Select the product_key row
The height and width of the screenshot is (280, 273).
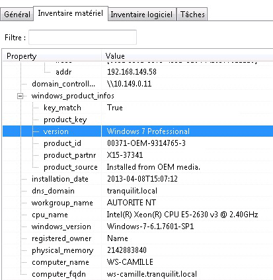pos(137,120)
